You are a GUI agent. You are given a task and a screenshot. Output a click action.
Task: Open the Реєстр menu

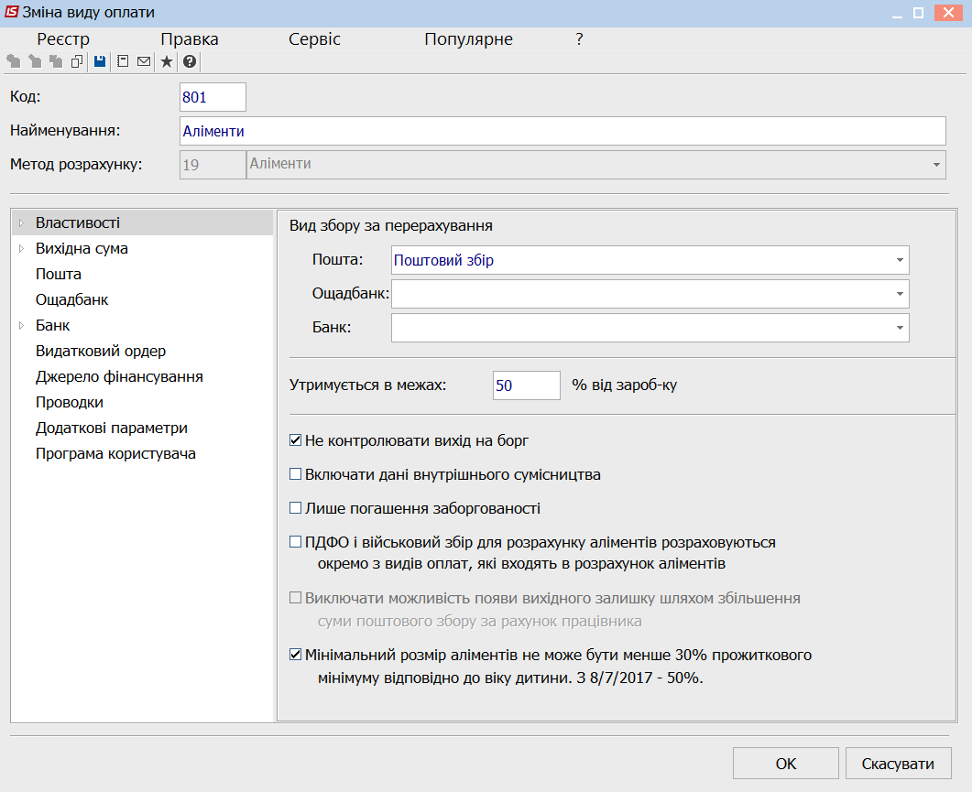click(63, 39)
